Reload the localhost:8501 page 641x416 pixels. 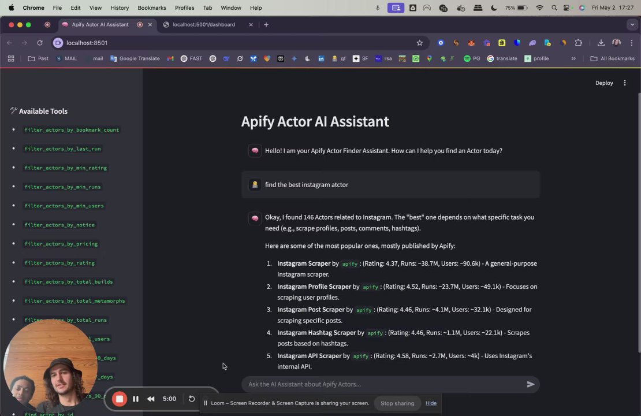tap(40, 43)
